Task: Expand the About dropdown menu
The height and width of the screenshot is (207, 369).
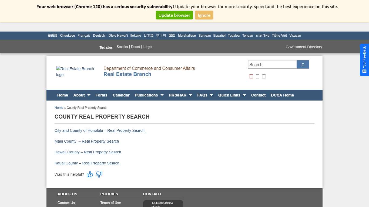Action: coord(82,95)
